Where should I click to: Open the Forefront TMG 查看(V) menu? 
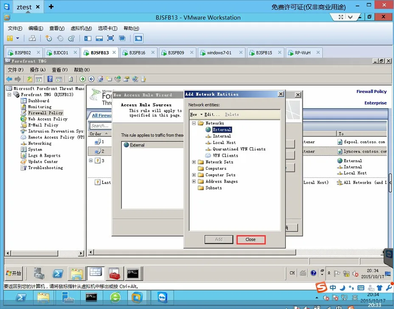(x=60, y=70)
